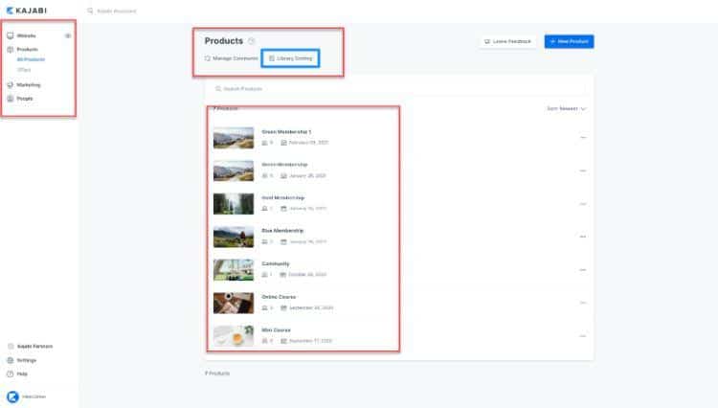718x408 pixels.
Task: Open the Blue Membership thumbnail
Action: click(234, 237)
